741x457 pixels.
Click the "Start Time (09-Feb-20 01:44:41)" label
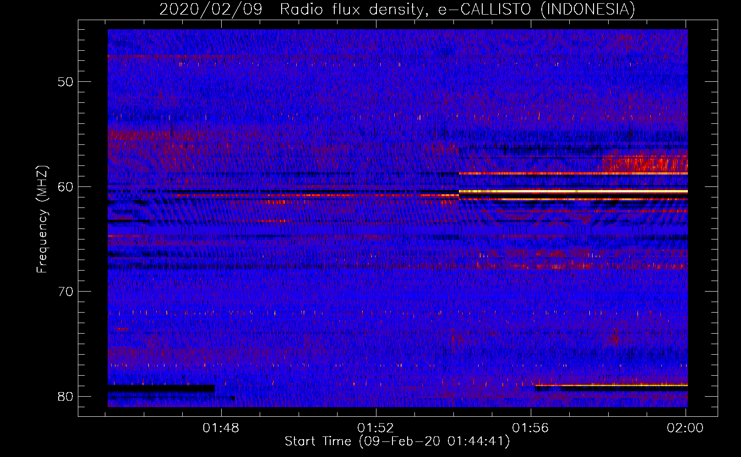pyautogui.click(x=397, y=441)
